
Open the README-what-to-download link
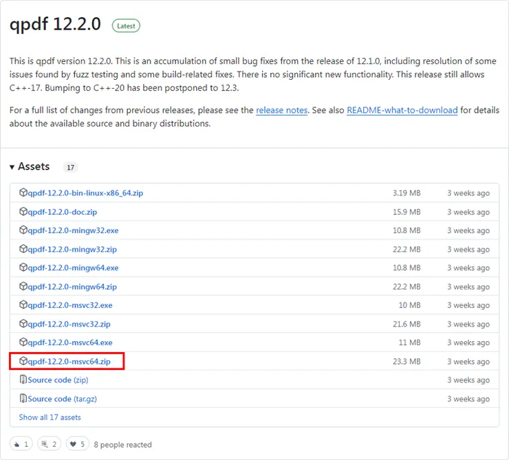(x=402, y=110)
